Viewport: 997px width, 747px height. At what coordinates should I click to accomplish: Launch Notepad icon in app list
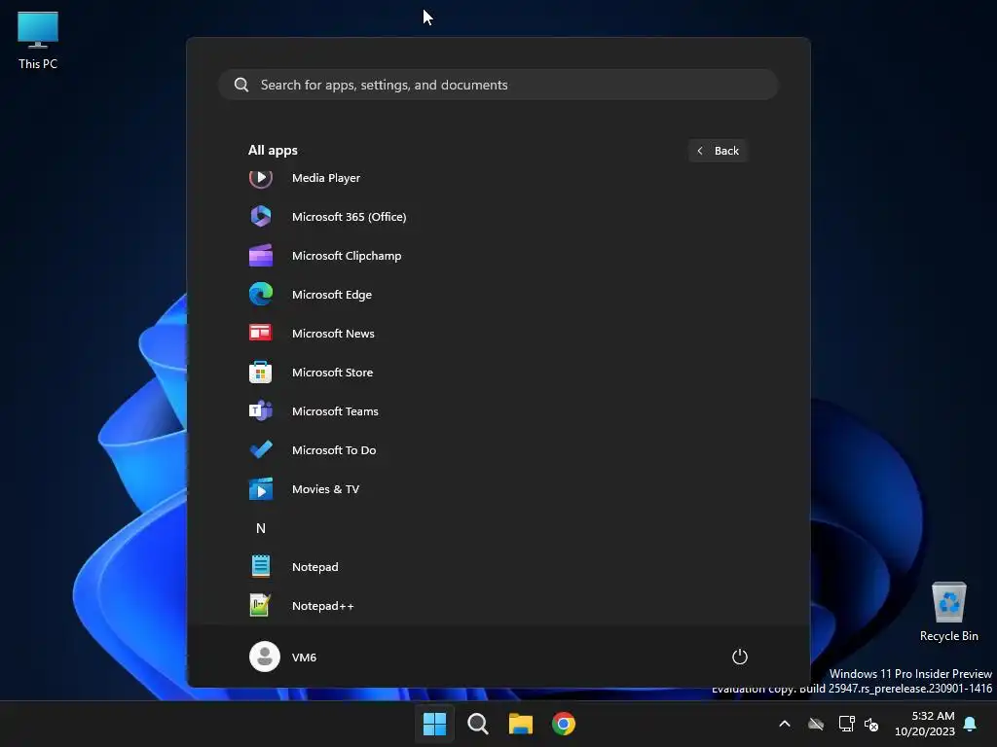261,566
